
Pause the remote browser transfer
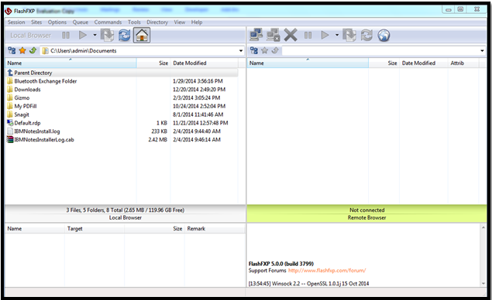point(308,35)
